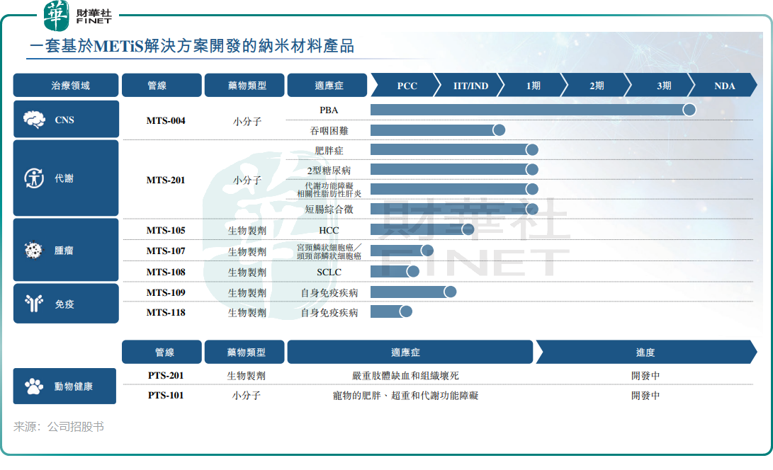This screenshot has height=470, width=773.
Task: Click the 吞咽困難 progress bar end marker
Action: 499,130
